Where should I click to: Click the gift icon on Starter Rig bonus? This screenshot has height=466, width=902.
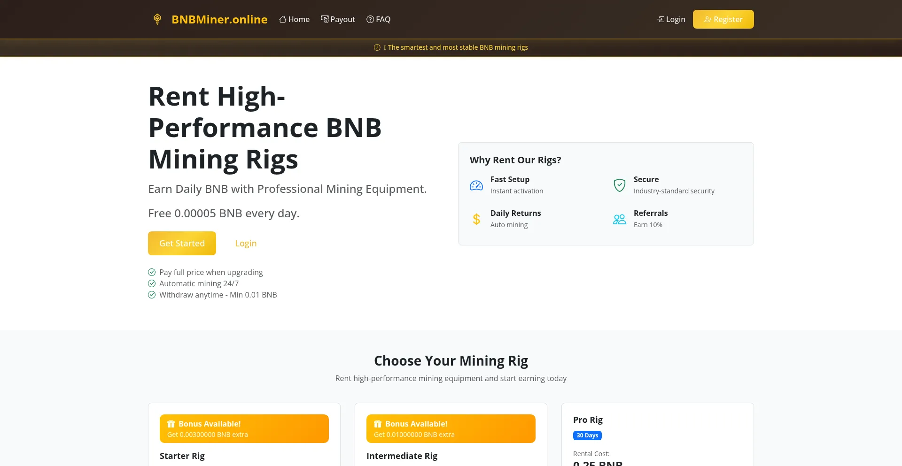pyautogui.click(x=171, y=424)
